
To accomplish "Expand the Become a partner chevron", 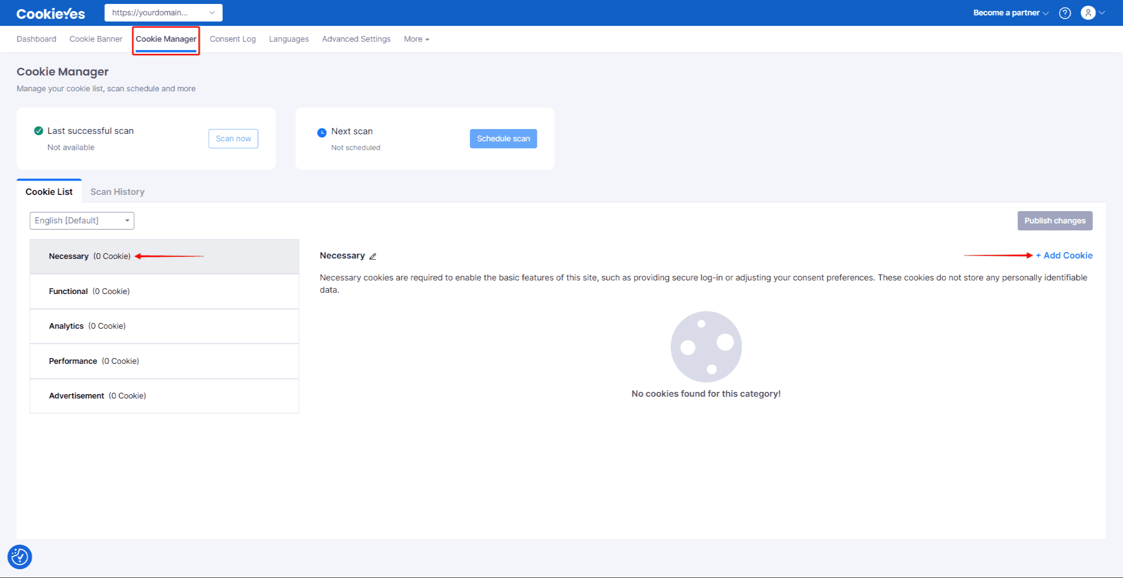I will 1045,13.
